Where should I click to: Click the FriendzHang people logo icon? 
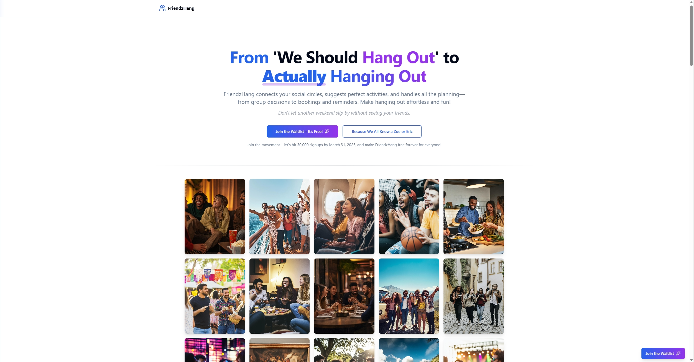point(162,8)
